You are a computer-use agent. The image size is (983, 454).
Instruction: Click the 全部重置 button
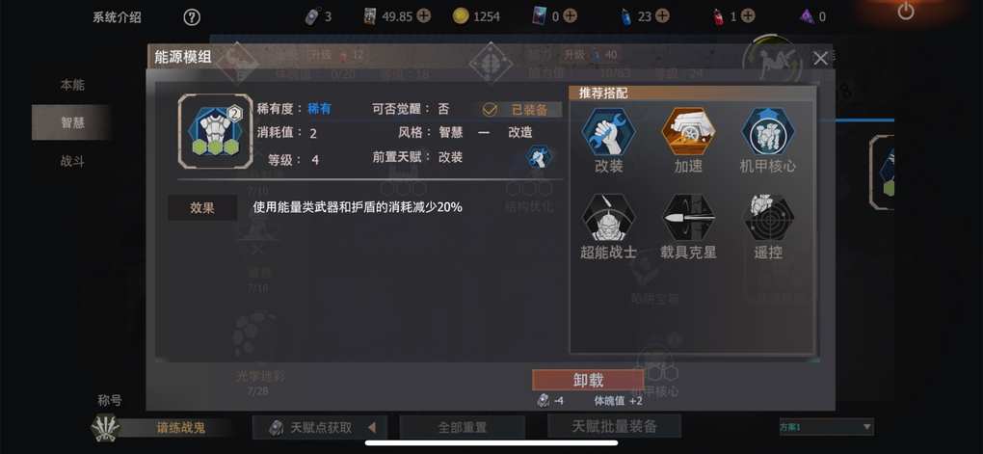coord(462,428)
